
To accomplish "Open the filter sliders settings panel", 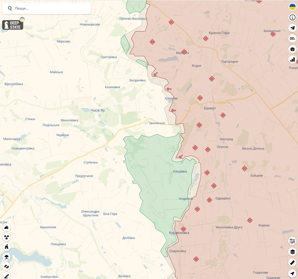I will pos(292,241).
